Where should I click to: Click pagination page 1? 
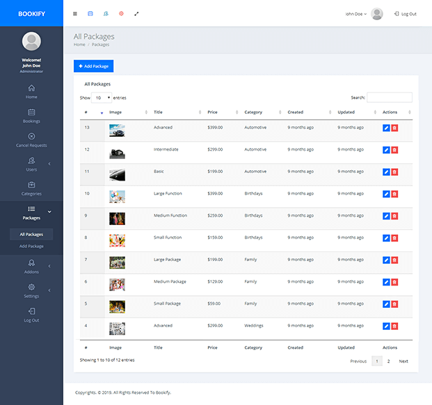[x=377, y=361]
